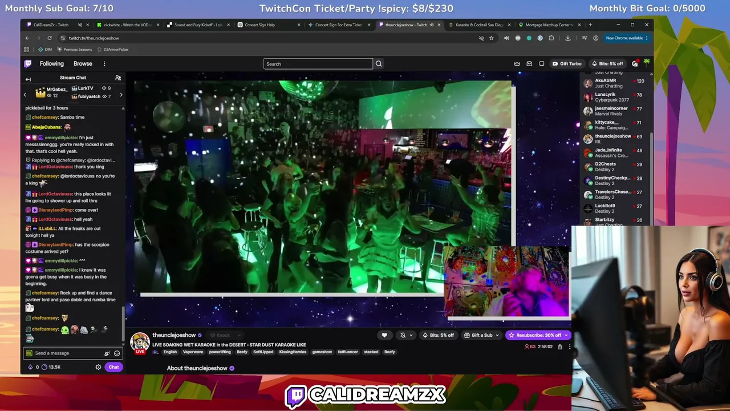This screenshot has height=411, width=730.
Task: Open the AkuASMR recommended channel
Action: coord(614,83)
